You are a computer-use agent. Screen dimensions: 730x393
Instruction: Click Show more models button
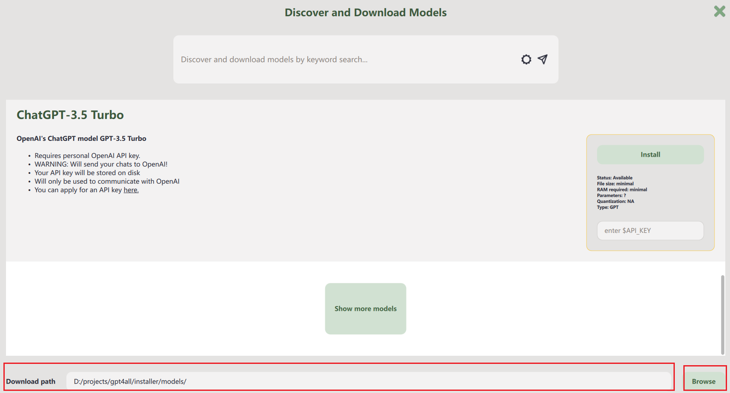[365, 309]
